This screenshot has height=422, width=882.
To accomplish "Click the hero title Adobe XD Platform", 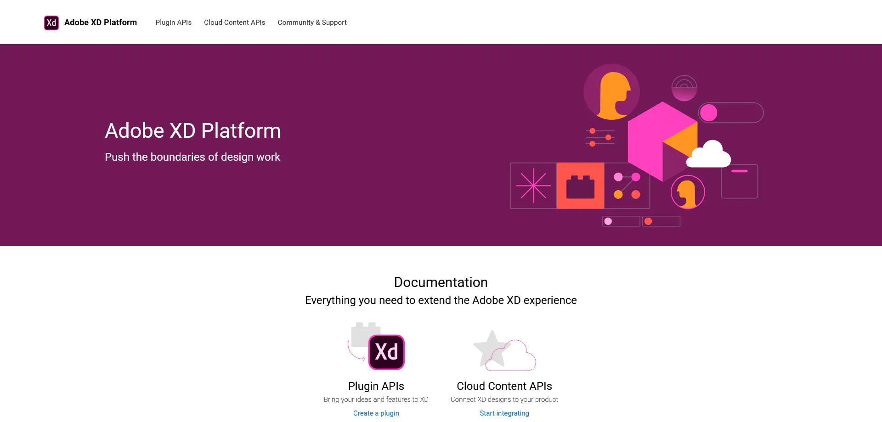I will (193, 131).
